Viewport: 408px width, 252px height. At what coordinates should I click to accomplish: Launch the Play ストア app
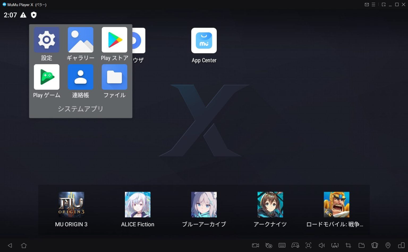pyautogui.click(x=114, y=40)
